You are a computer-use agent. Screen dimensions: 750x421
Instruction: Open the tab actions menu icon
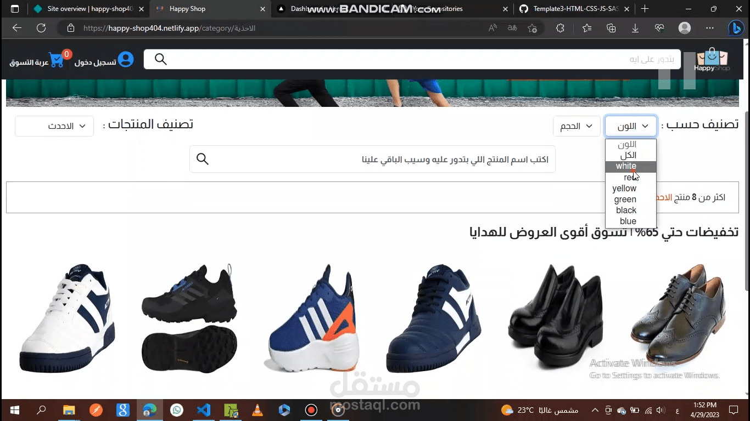click(x=15, y=9)
